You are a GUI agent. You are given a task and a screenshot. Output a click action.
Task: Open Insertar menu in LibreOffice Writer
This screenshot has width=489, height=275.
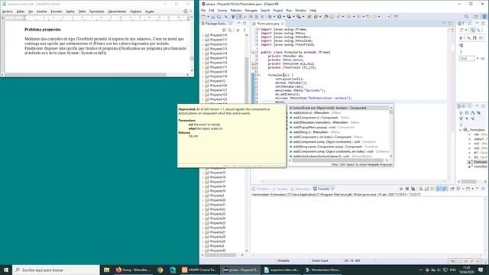point(41,11)
